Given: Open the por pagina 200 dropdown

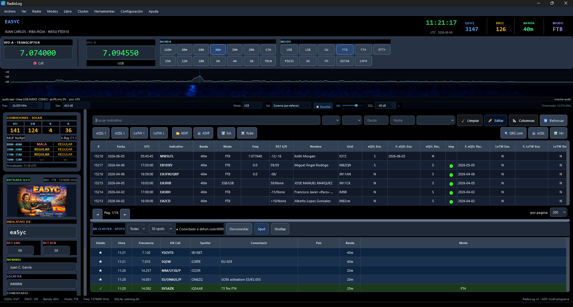Looking at the screenshot, I should tap(558, 212).
